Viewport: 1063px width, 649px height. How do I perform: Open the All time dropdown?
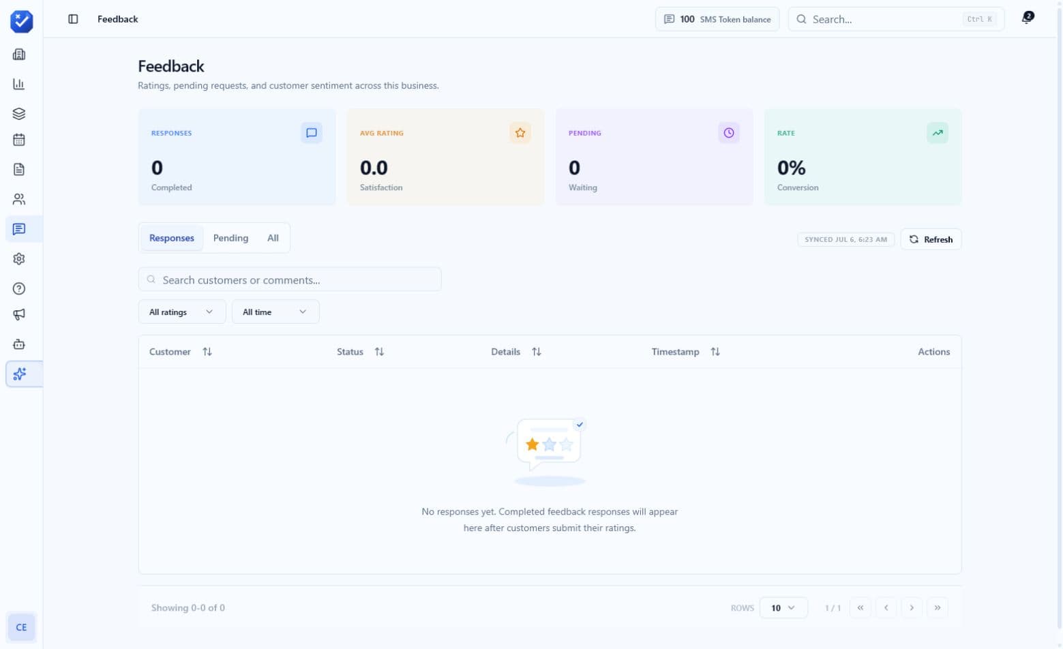click(275, 312)
